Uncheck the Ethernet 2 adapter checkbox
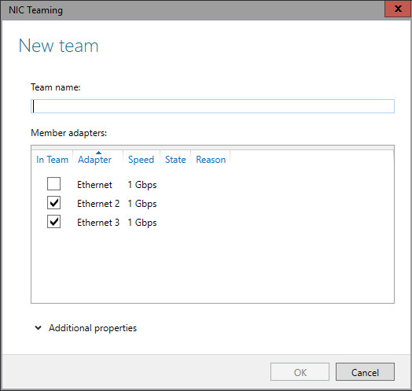Image resolution: width=412 pixels, height=391 pixels. click(x=54, y=203)
